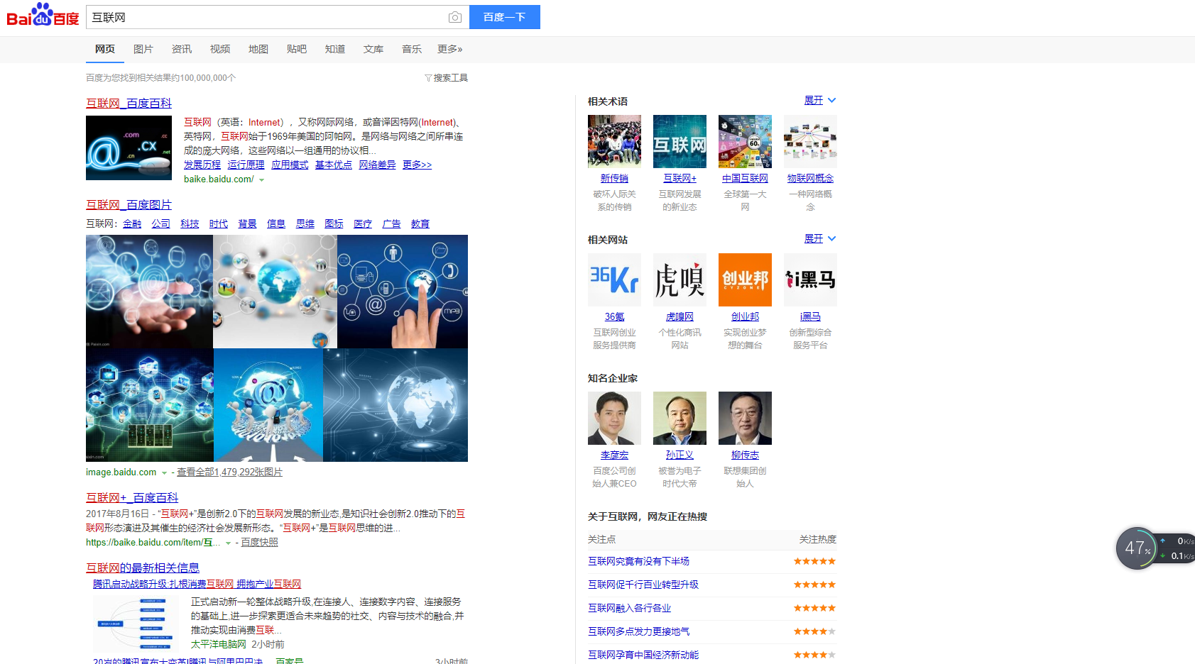Open the 应用模式 sublink

click(290, 165)
